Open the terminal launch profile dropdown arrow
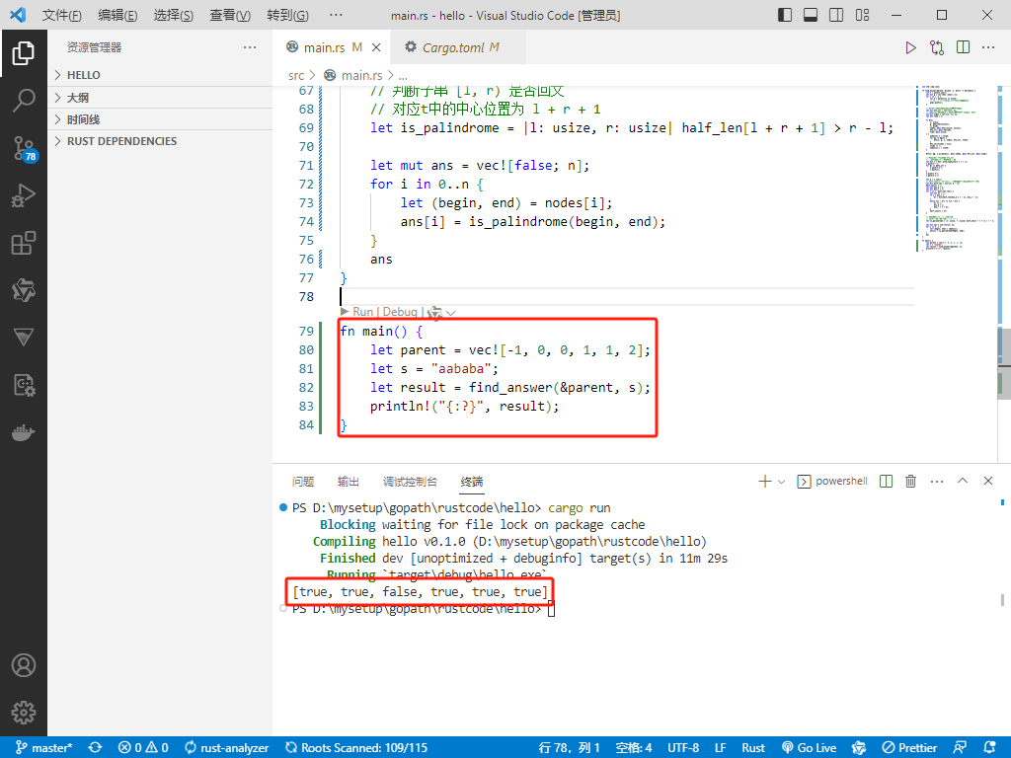This screenshot has height=758, width=1011. [782, 482]
